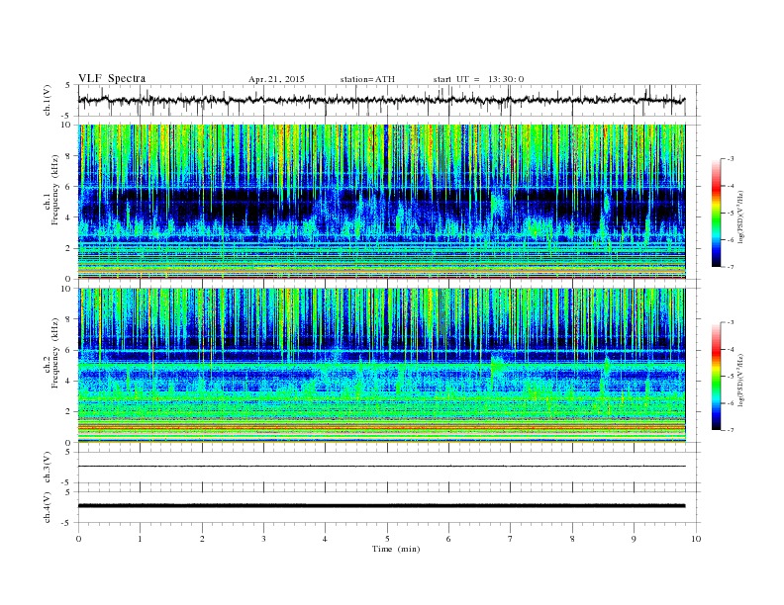Click the log(PSD) label beside ch.2 colorbar
This screenshot has width=784, height=605.
coord(741,380)
